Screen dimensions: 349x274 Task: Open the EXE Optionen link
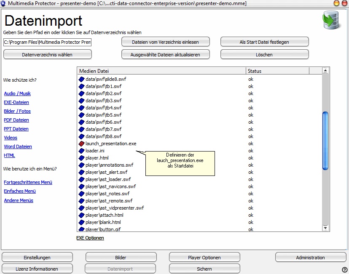[90, 238]
